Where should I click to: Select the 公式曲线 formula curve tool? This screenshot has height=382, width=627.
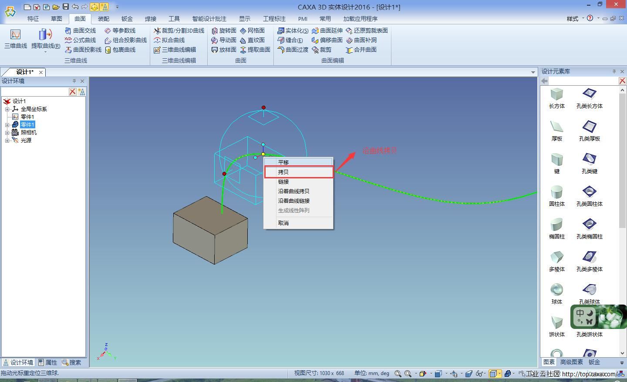point(80,40)
